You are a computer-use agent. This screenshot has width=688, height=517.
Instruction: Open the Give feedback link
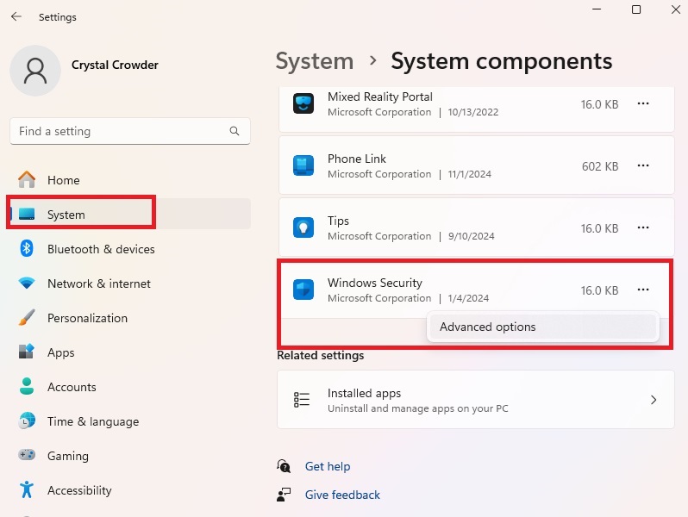[342, 495]
